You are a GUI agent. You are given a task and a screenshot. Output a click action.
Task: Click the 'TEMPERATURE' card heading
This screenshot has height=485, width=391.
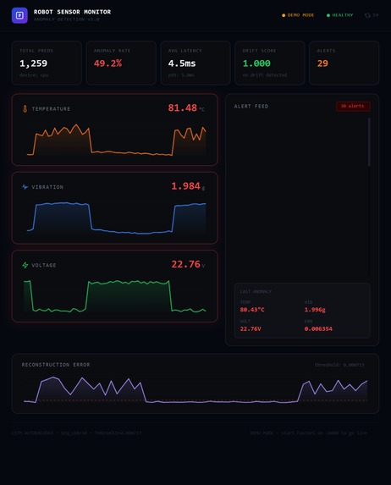(51, 109)
